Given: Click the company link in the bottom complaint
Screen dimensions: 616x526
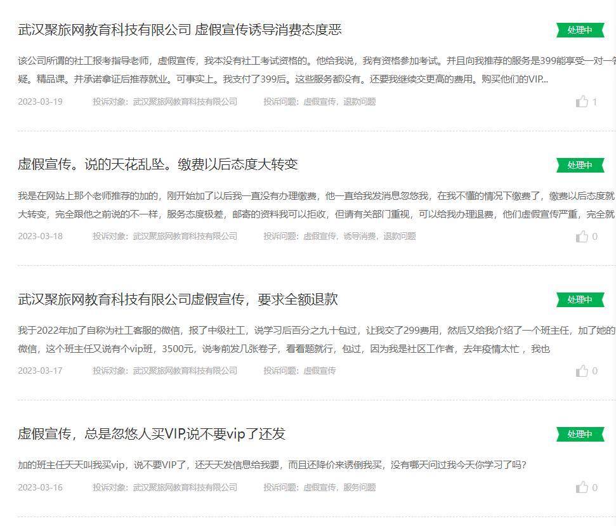Looking at the screenshot, I should coord(183,487).
